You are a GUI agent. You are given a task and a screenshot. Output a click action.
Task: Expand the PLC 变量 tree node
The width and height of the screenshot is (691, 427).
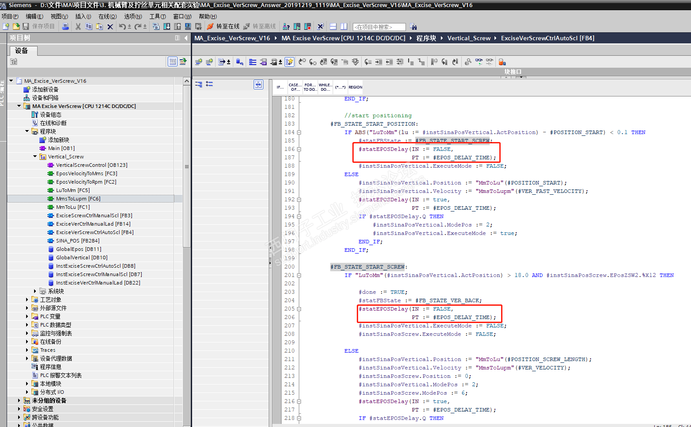tap(27, 316)
